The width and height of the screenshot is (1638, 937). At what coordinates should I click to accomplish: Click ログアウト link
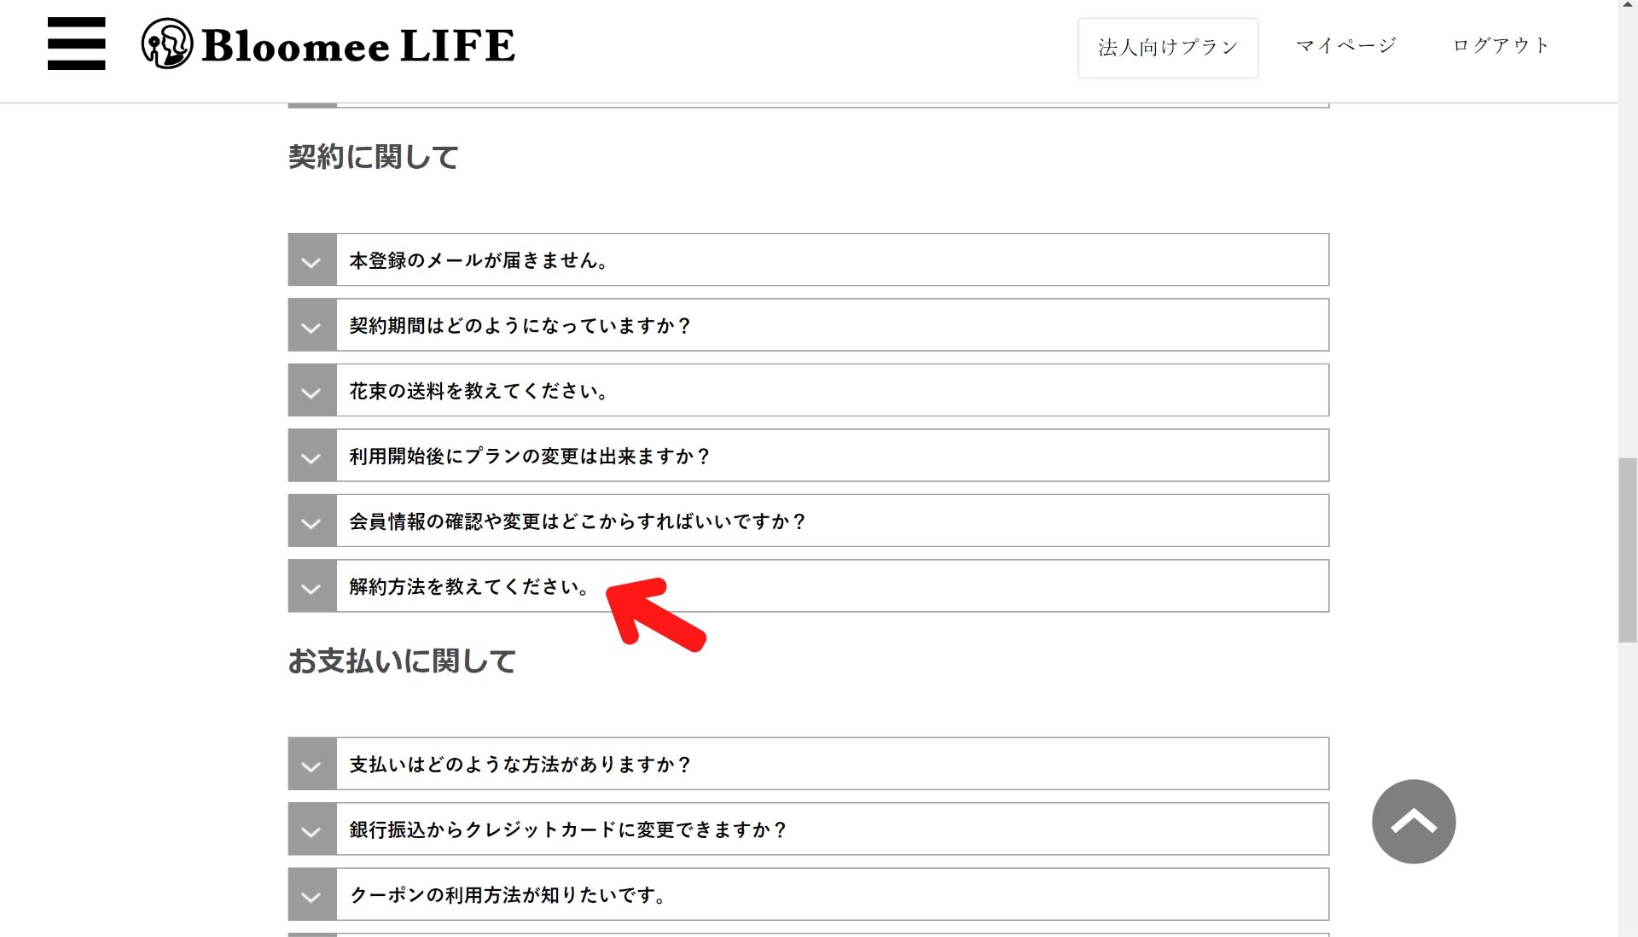tap(1501, 45)
